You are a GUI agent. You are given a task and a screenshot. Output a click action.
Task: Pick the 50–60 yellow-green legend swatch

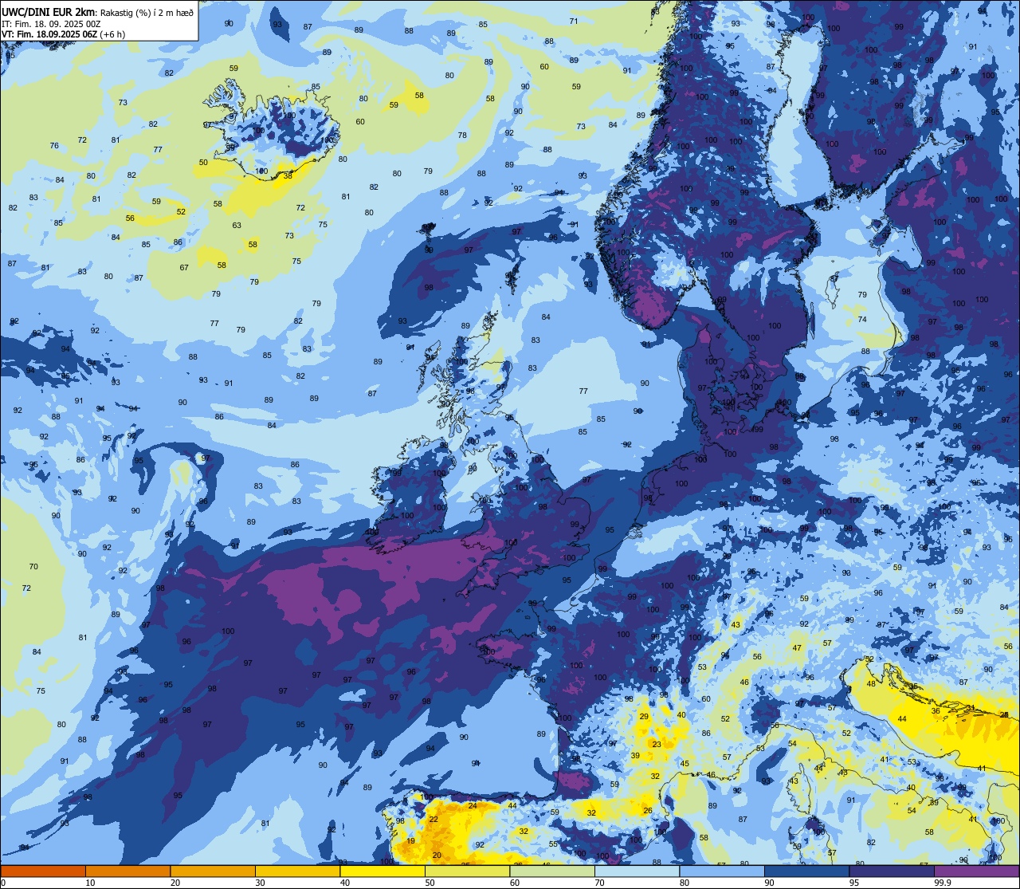click(467, 871)
